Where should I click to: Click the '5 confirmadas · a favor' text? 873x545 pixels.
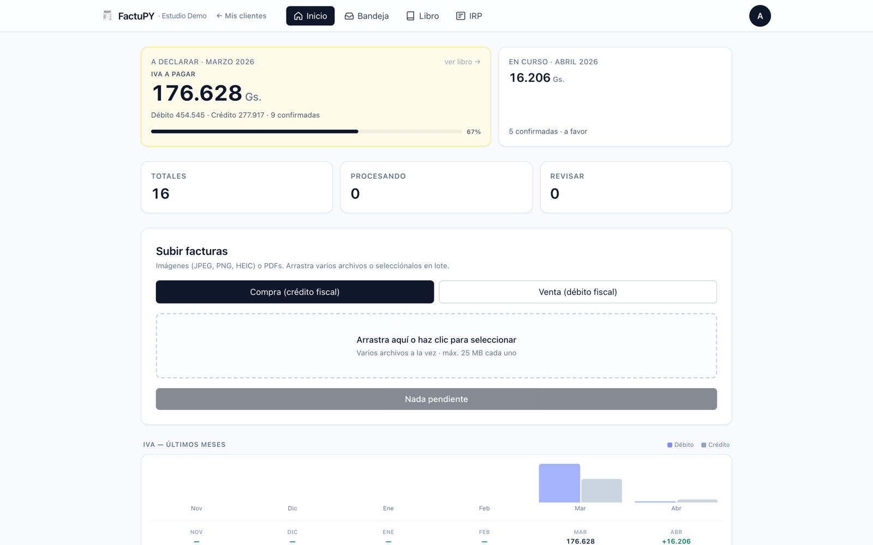tap(548, 131)
